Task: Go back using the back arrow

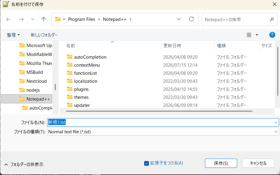Action: [8, 19]
